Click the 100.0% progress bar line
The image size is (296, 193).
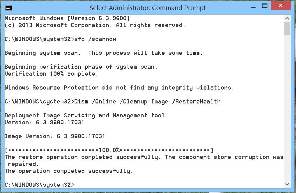tap(109, 150)
